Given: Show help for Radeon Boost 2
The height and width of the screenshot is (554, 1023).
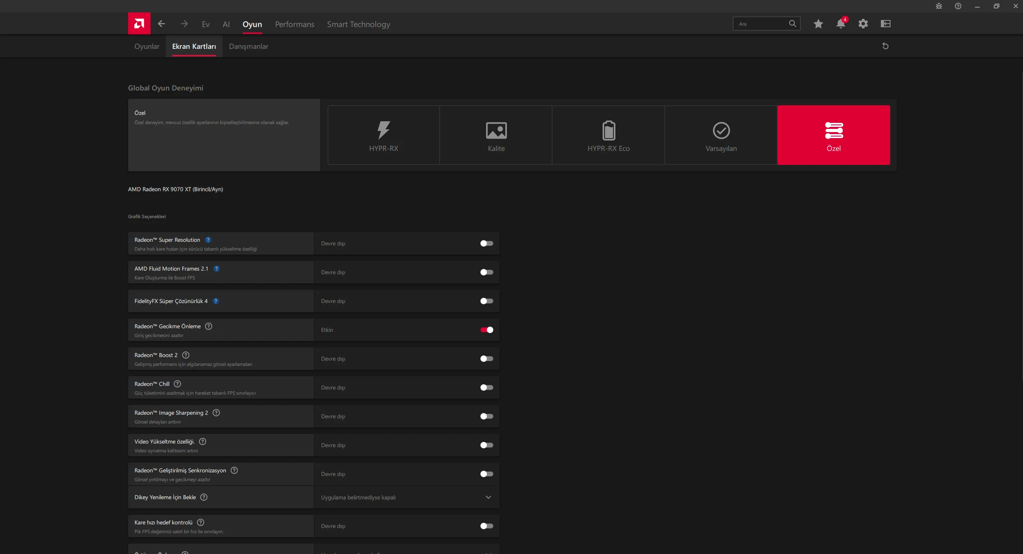Looking at the screenshot, I should tap(186, 355).
